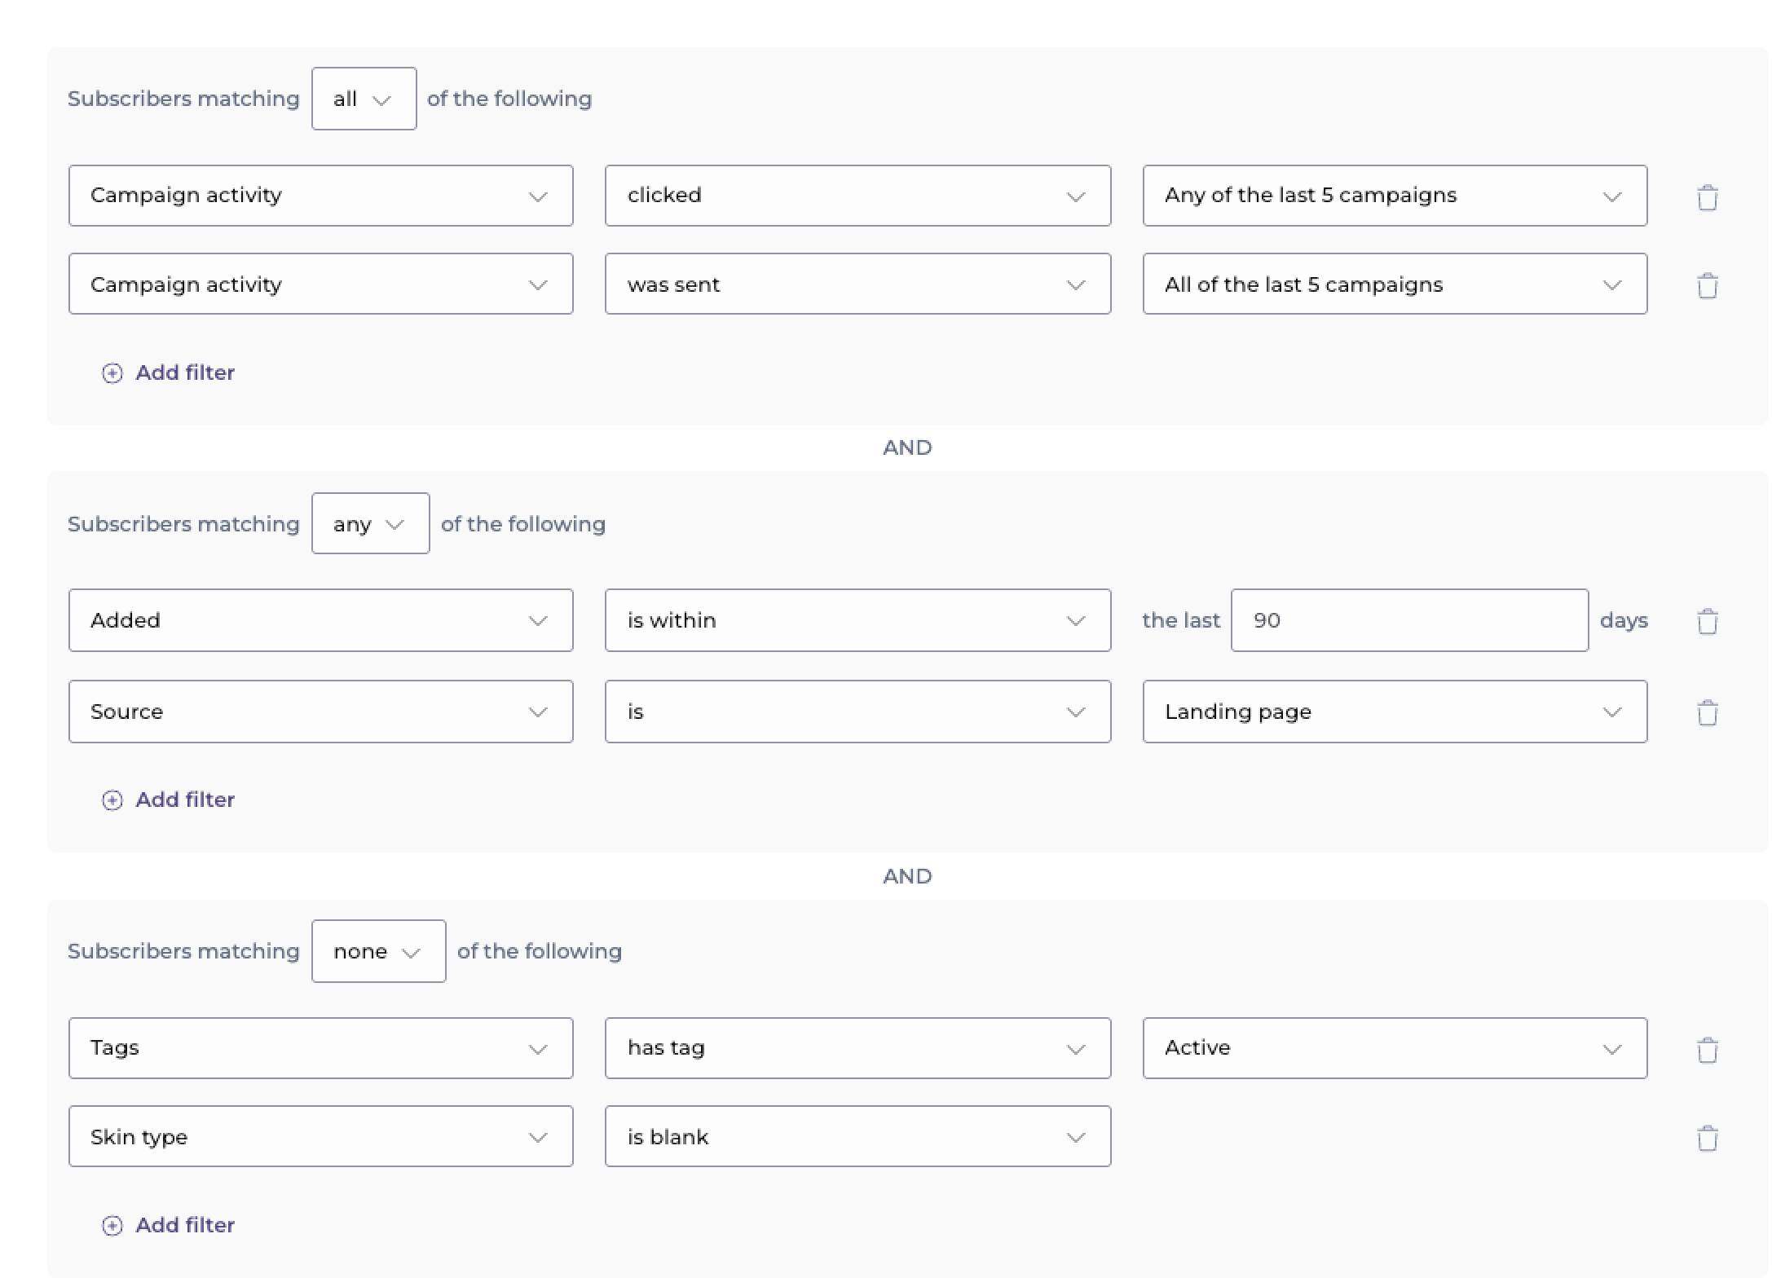Remove the 'Added is within' filter
Viewport: 1772px width, 1278px height.
click(1707, 621)
